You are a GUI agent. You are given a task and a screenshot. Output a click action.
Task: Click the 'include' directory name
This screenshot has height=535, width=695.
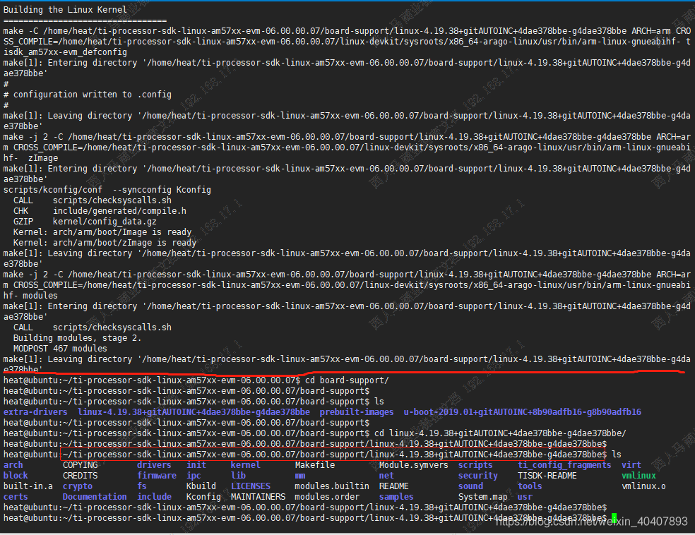point(154,497)
